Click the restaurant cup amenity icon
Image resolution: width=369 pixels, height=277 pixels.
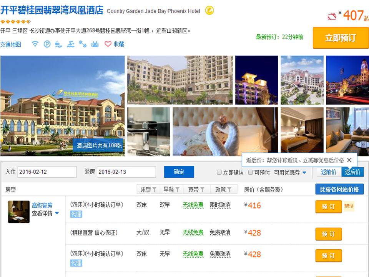(x=58, y=44)
